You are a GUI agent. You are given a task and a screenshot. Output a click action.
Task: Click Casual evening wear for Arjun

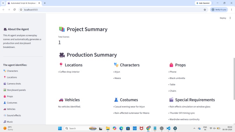pos(129,107)
